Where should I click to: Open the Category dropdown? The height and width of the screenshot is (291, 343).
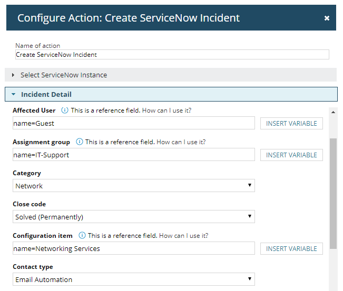tap(134, 186)
